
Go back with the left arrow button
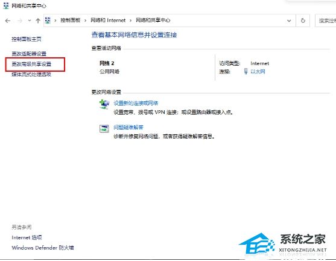click(8, 20)
